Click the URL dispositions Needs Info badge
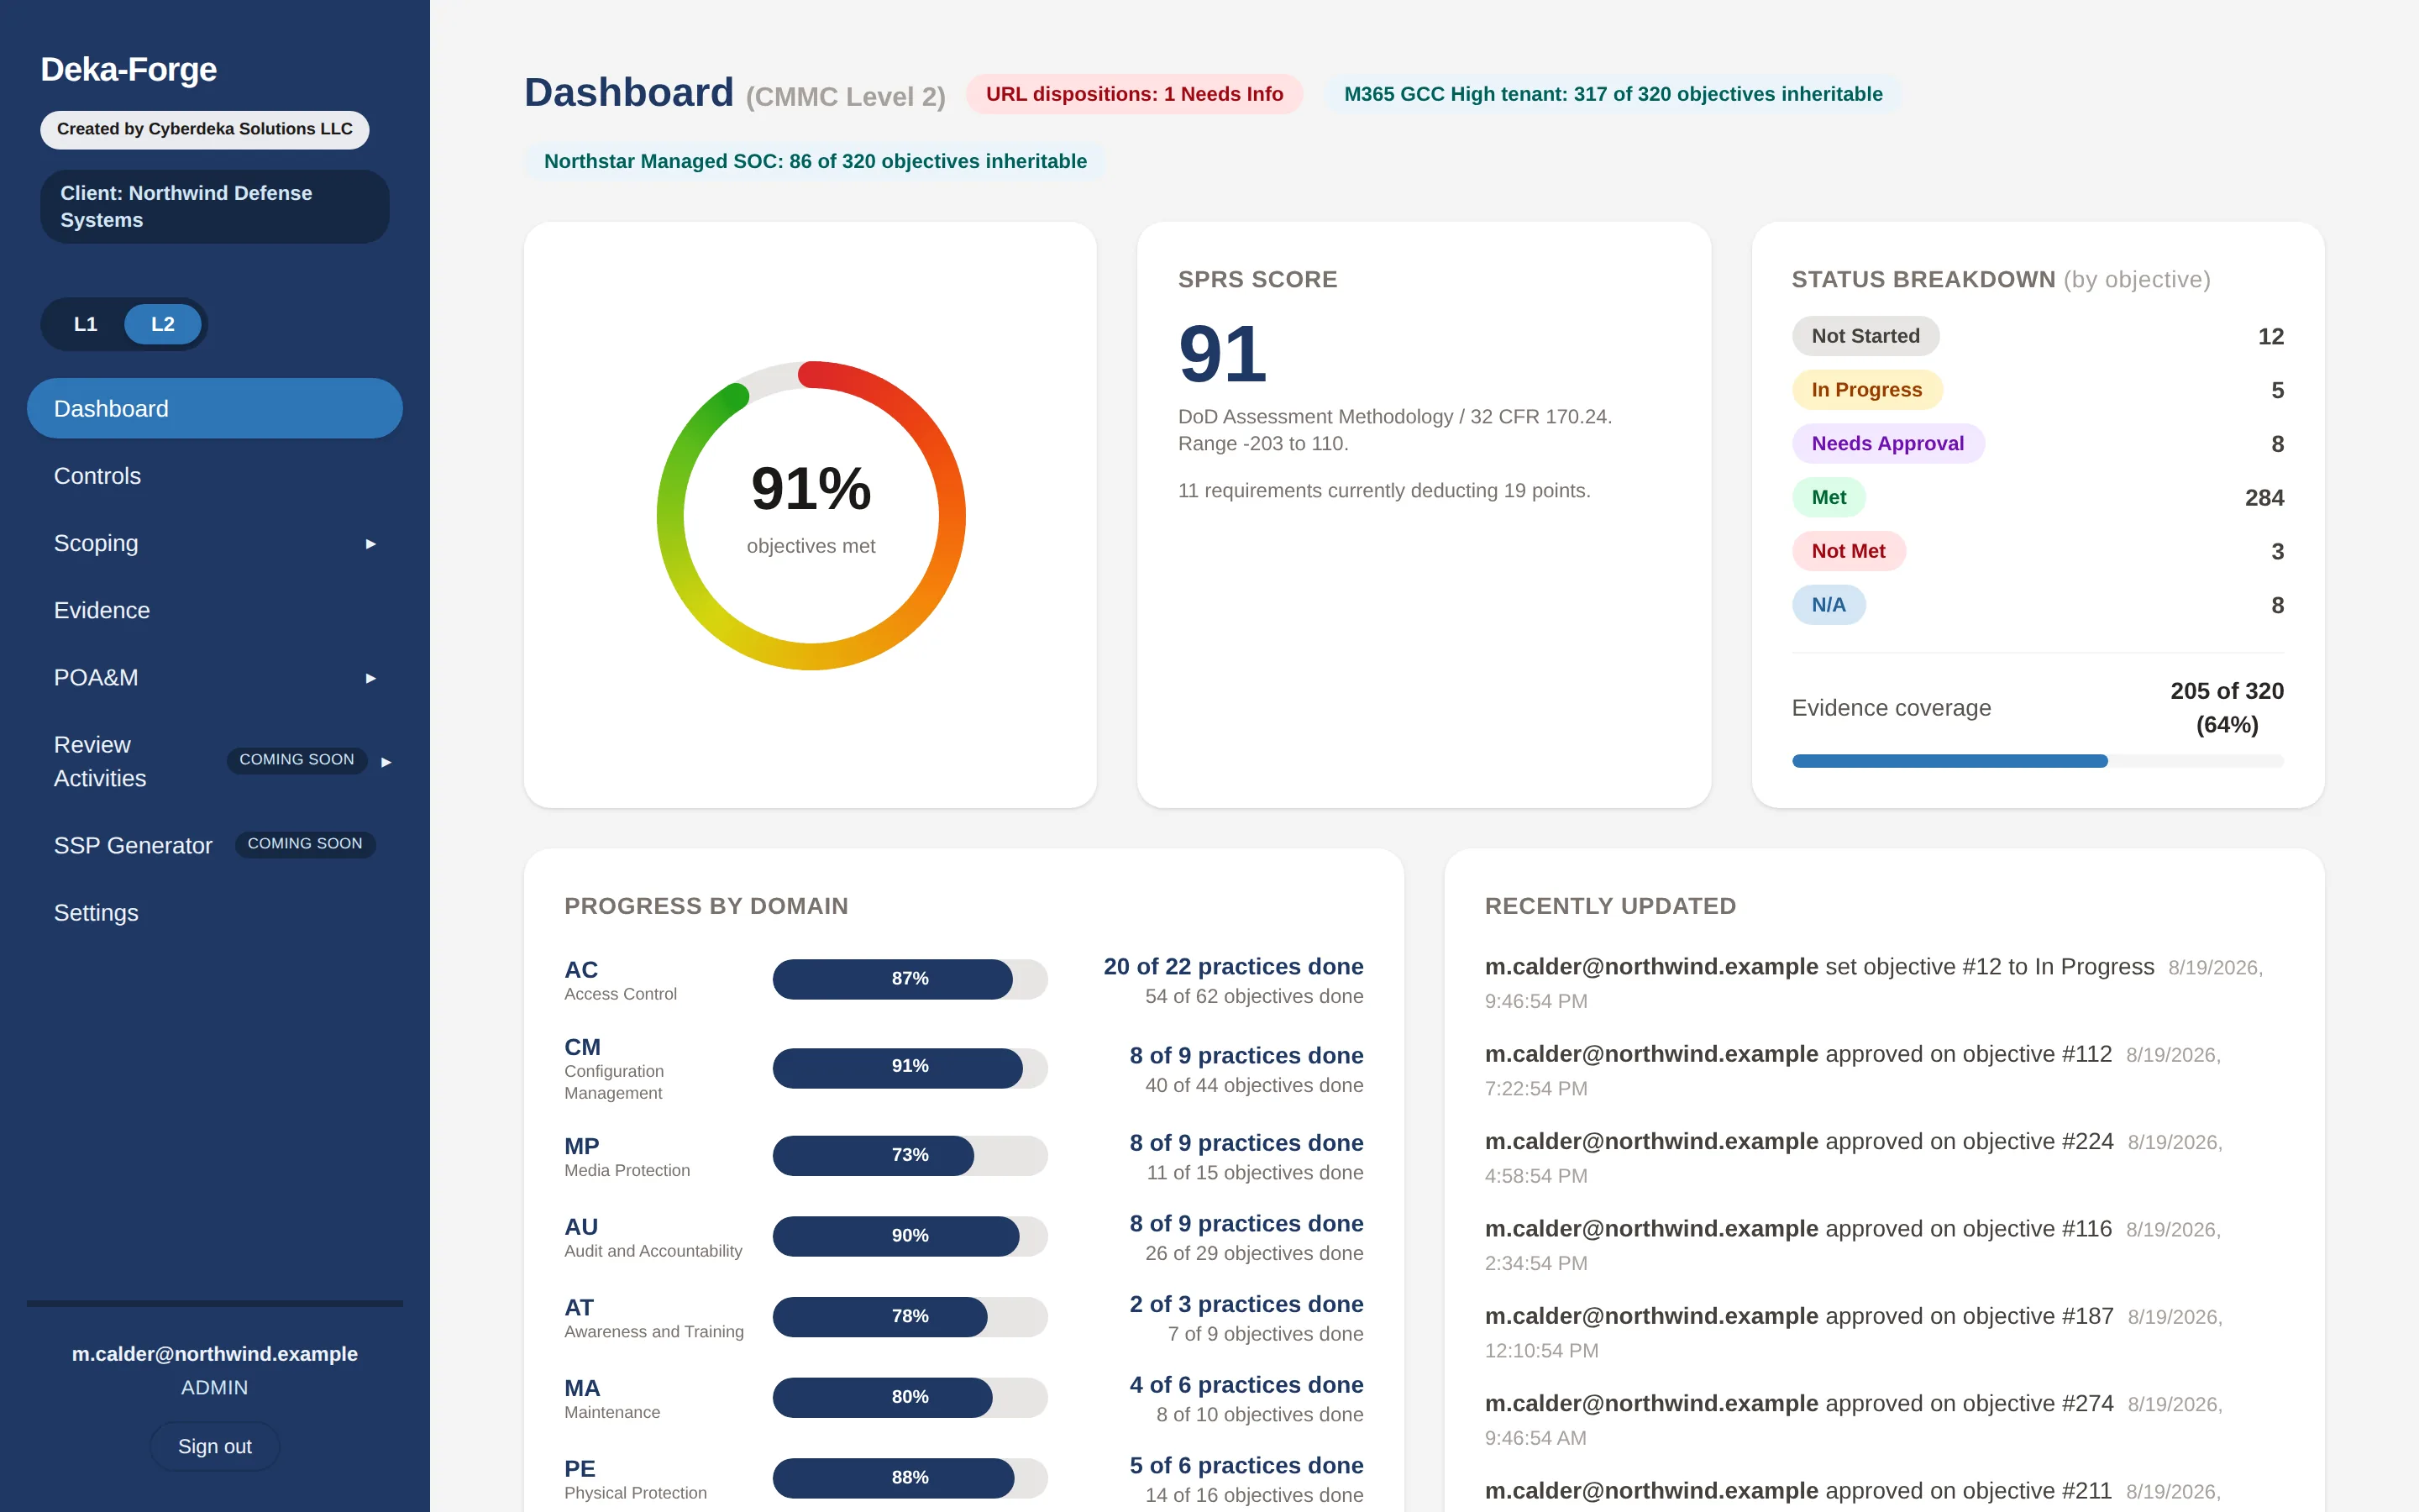 pyautogui.click(x=1134, y=94)
